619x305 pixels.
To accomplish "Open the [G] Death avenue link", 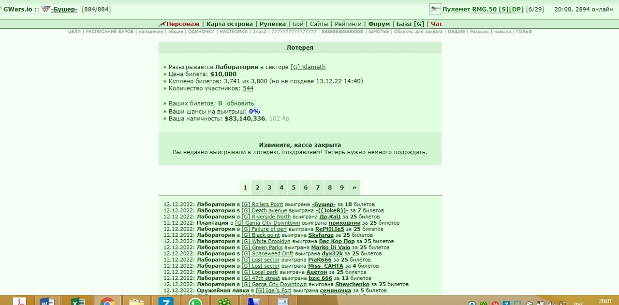I will [265, 211].
